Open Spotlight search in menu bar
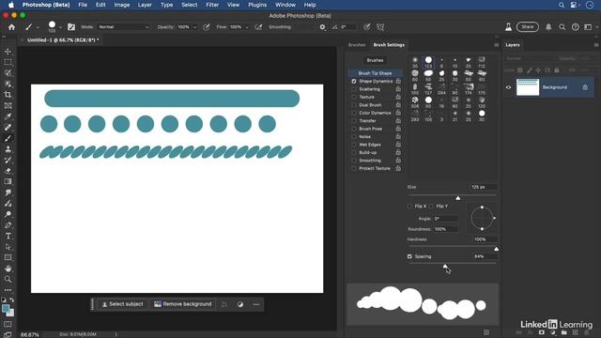 point(562,5)
